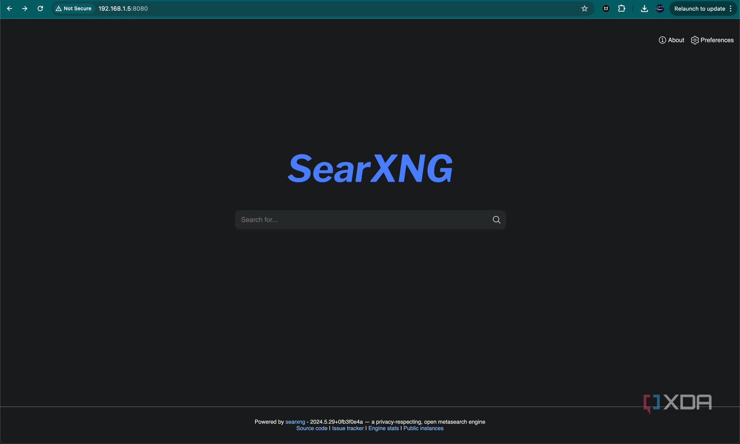
Task: Click the Relaunch to update button
Action: pos(700,8)
